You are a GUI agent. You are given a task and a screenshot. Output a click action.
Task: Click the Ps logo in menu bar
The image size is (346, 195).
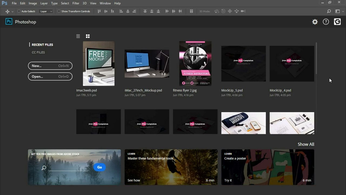[x=4, y=3]
